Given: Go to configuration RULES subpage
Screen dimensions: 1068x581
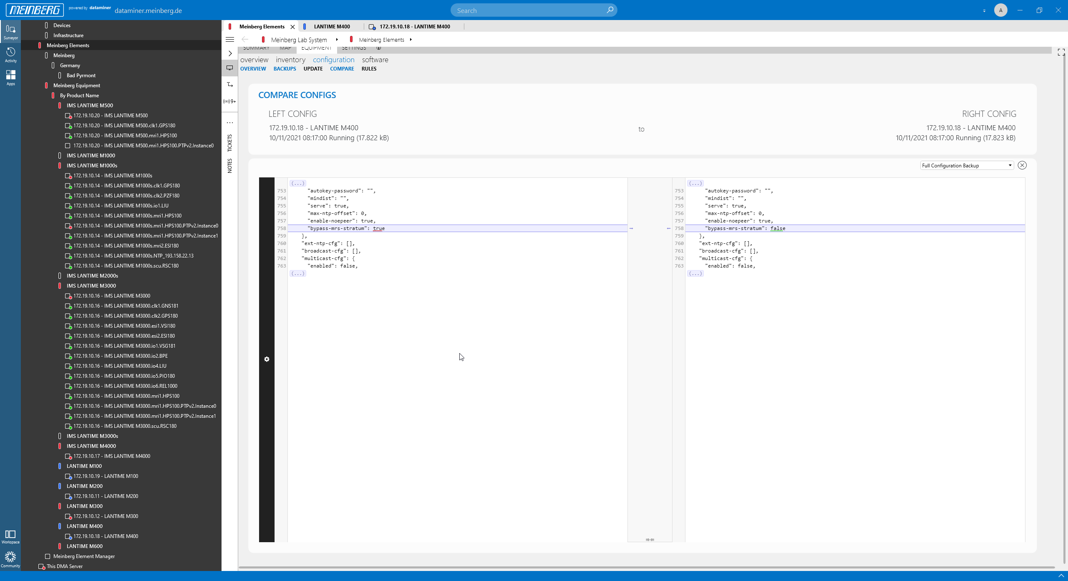Looking at the screenshot, I should pos(369,69).
